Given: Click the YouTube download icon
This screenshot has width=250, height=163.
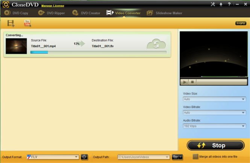Looking at the screenshot, I should click(27, 23).
